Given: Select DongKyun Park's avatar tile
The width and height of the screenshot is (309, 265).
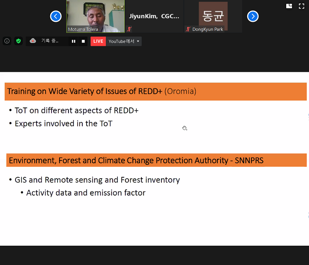Looking at the screenshot, I should [213, 16].
